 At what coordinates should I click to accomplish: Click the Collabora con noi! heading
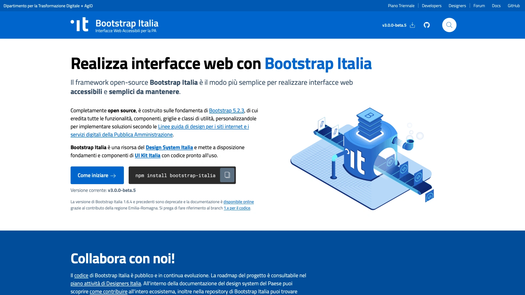(122, 258)
